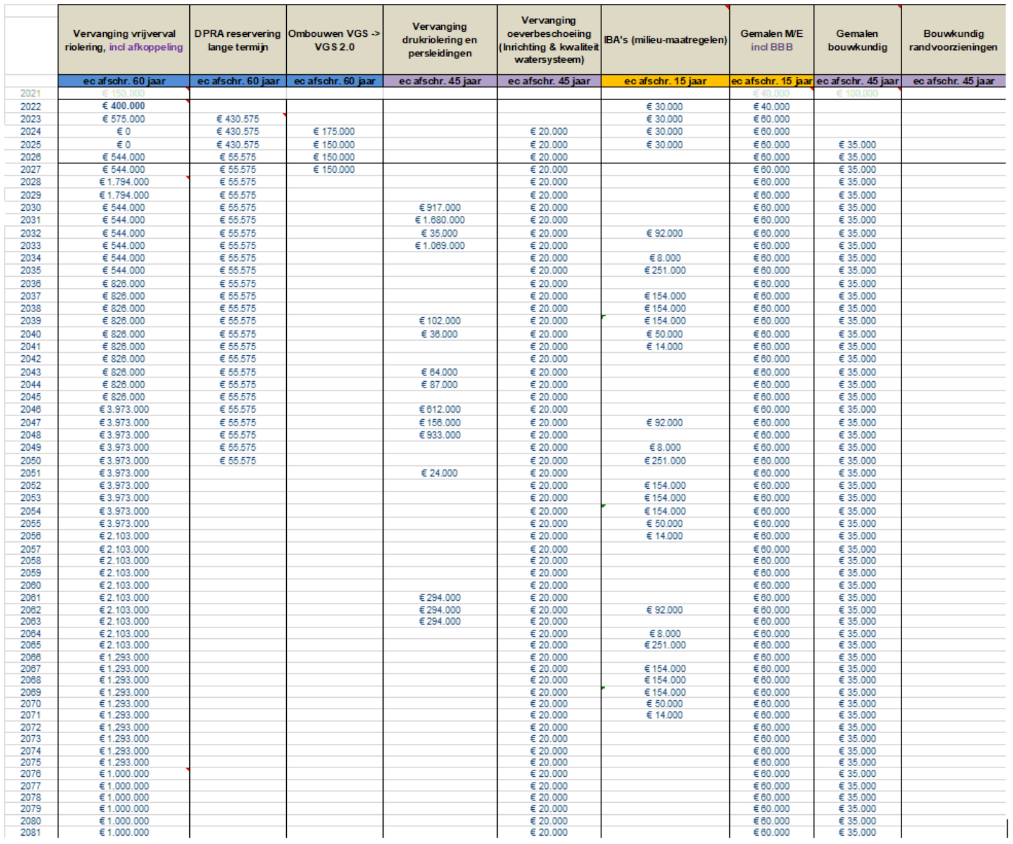1013x844 pixels.
Task: Click the 'DPRA reservering lange termijn' header cell
Action: coord(237,40)
